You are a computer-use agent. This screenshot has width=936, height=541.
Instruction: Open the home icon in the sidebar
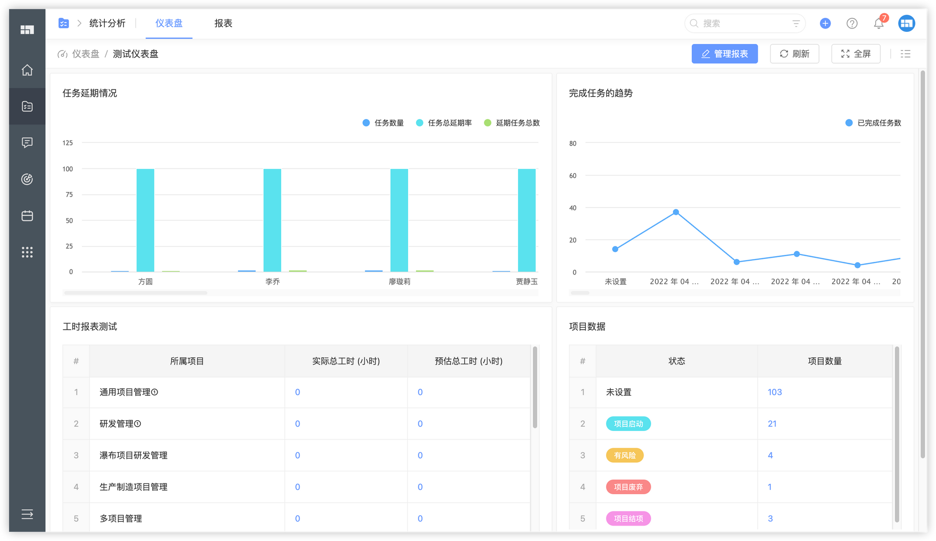coord(27,70)
